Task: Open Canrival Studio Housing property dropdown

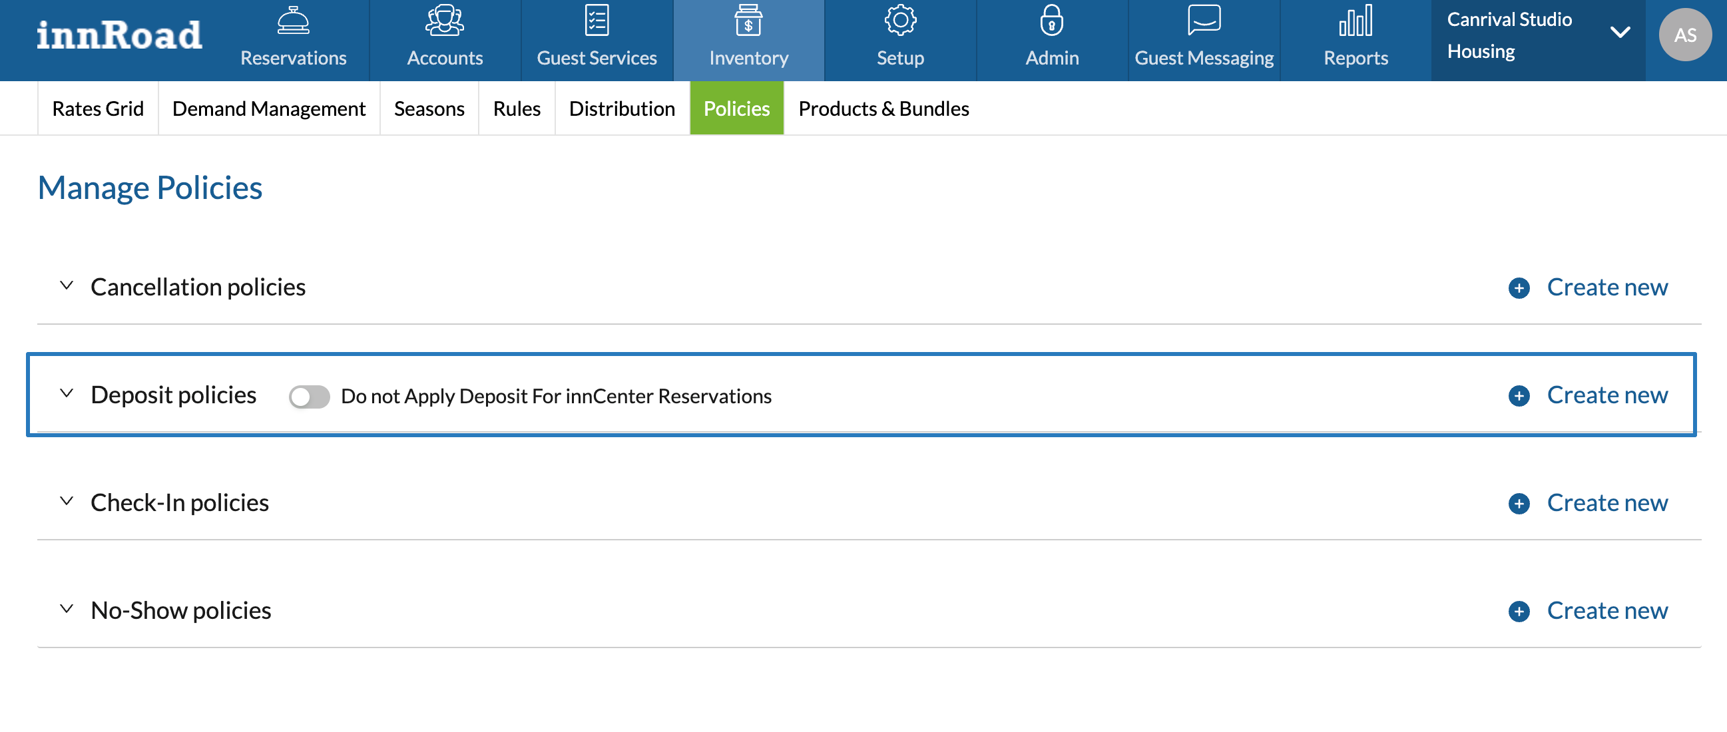Action: pyautogui.click(x=1619, y=33)
